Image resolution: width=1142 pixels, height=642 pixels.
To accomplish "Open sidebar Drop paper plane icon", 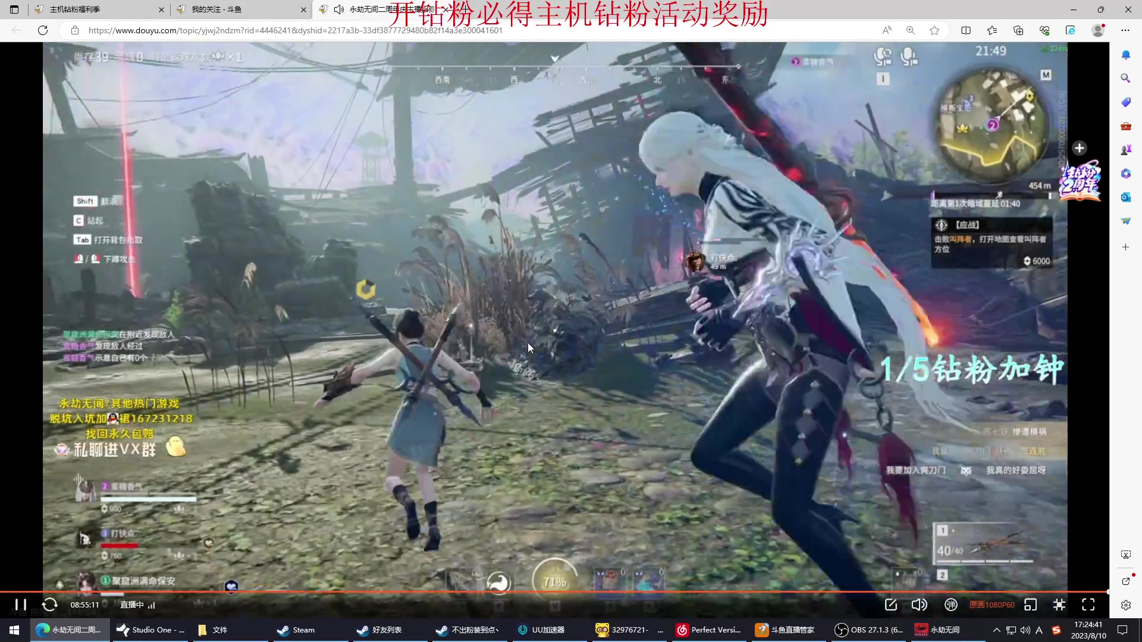I will [1126, 221].
